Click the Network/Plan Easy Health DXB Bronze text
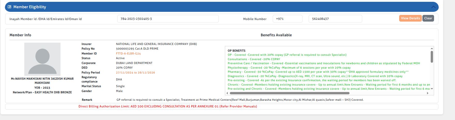Image resolution: width=455 pixels, height=120 pixels. (x=42, y=92)
